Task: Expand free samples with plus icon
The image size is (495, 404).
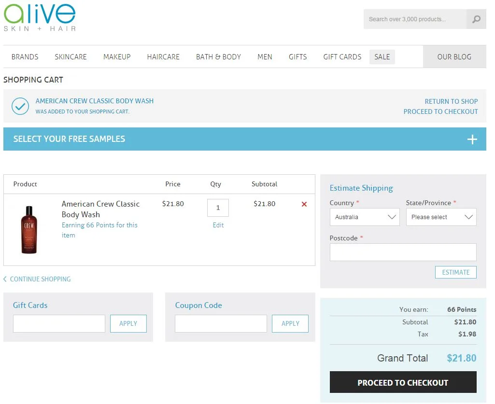Action: coord(472,139)
